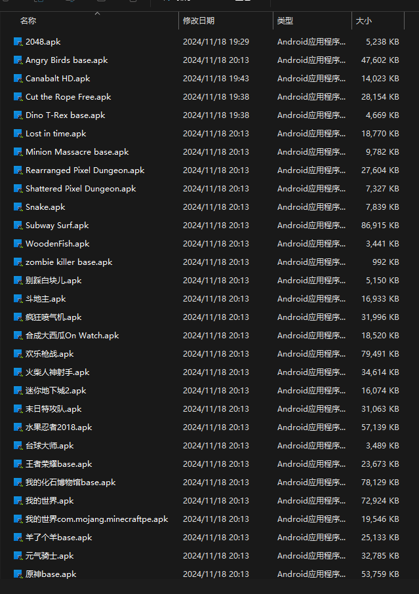Click the 疯狂喷气机.apk file icon
The width and height of the screenshot is (419, 594).
[x=18, y=317]
